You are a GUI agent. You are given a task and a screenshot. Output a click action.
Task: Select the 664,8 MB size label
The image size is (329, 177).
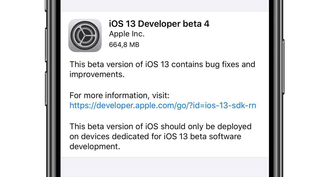coord(124,45)
